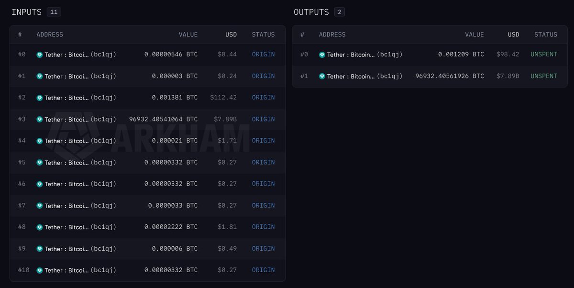Click Tether icon in input row #10
574x288 pixels.
[40, 270]
